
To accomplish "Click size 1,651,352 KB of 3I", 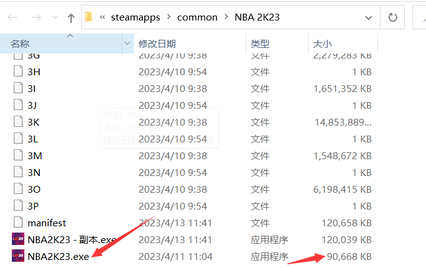I will point(342,89).
